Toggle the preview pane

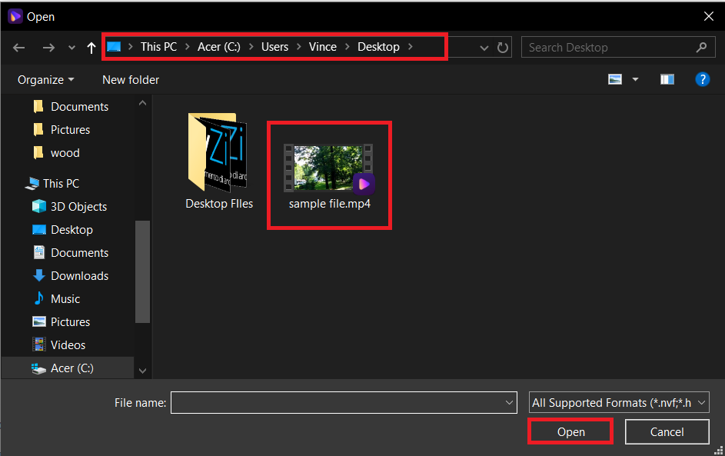point(667,79)
